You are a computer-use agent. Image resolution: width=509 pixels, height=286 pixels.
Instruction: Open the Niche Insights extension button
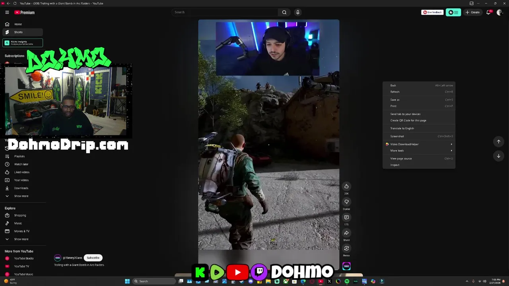(23, 43)
